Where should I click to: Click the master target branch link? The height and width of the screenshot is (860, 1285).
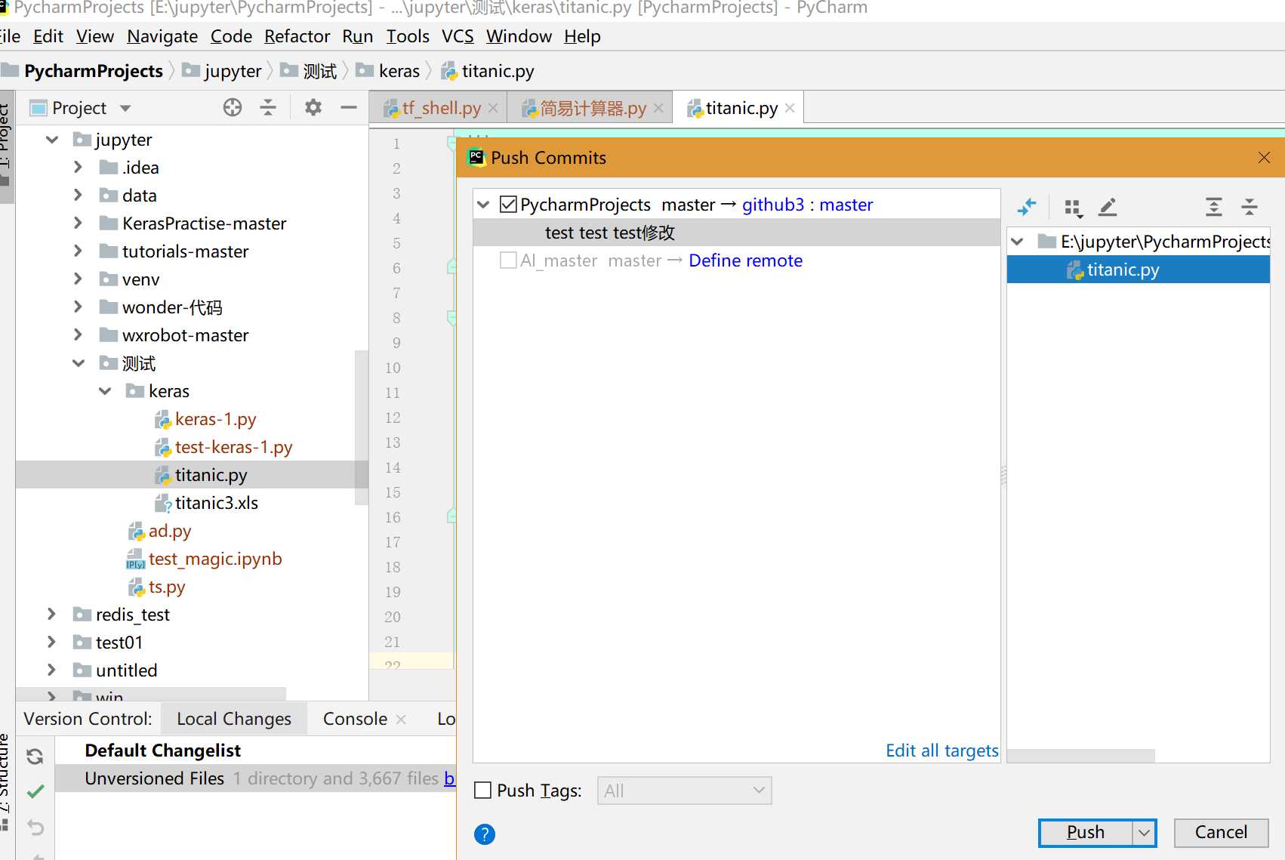pyautogui.click(x=846, y=205)
